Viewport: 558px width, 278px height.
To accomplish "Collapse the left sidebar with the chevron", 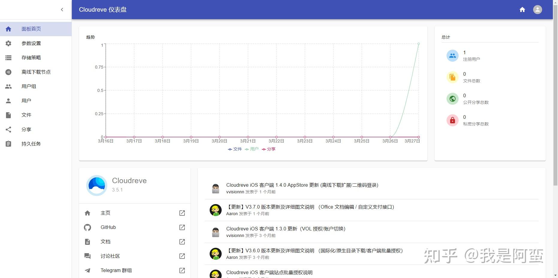I will (62, 9).
